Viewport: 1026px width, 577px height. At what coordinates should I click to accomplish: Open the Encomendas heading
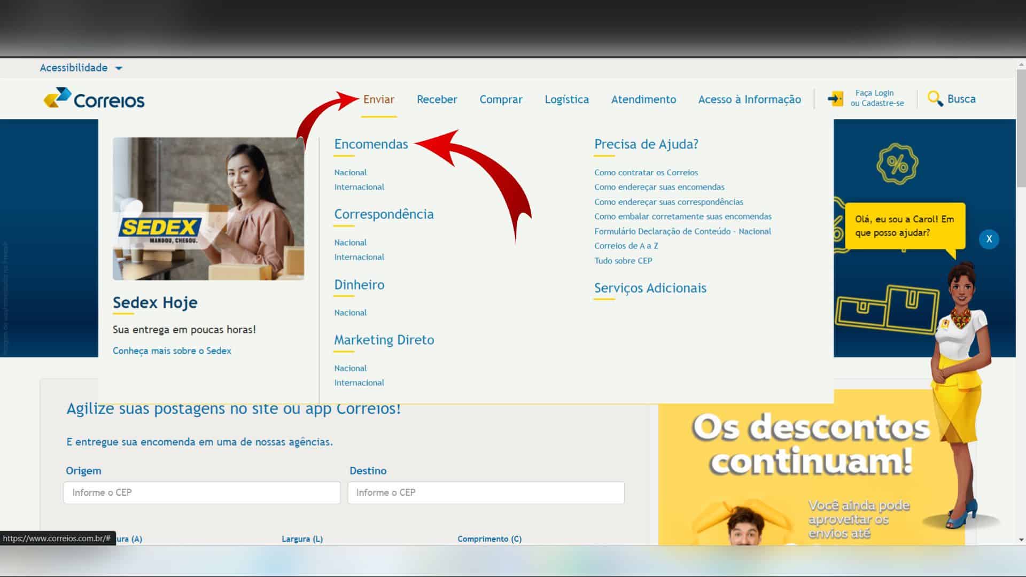pyautogui.click(x=371, y=144)
